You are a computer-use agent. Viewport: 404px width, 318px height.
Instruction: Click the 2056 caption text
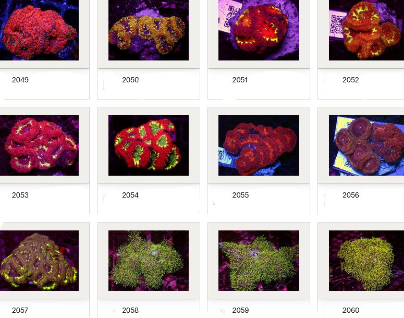[350, 195]
